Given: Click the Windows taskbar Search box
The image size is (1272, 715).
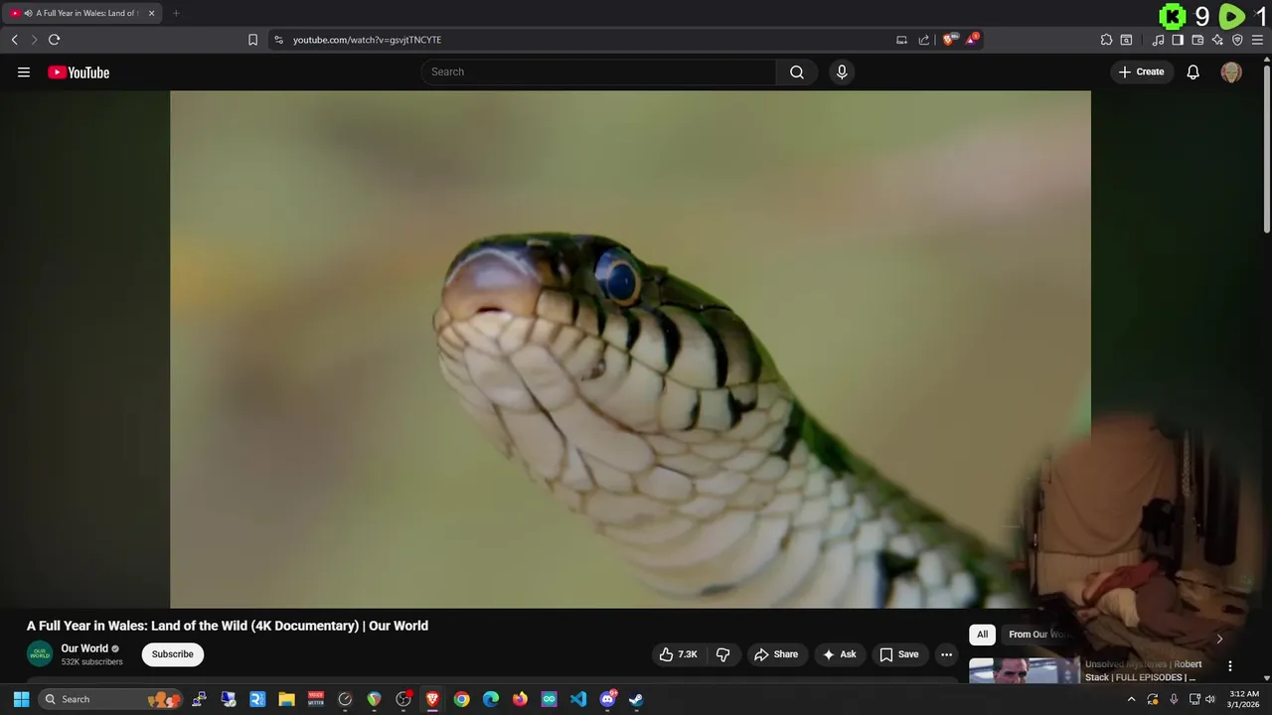Looking at the screenshot, I should [111, 699].
